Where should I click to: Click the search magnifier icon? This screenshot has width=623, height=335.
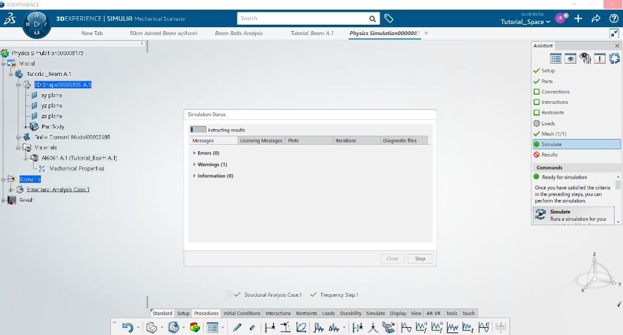(373, 19)
